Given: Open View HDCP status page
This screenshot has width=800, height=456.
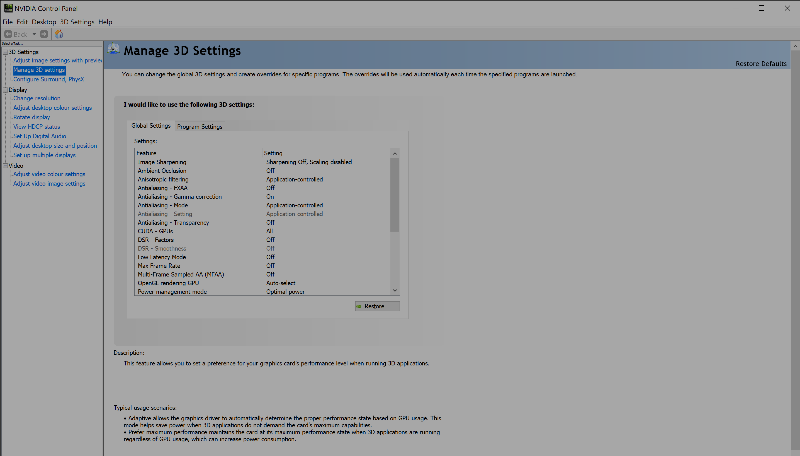Looking at the screenshot, I should tap(37, 127).
